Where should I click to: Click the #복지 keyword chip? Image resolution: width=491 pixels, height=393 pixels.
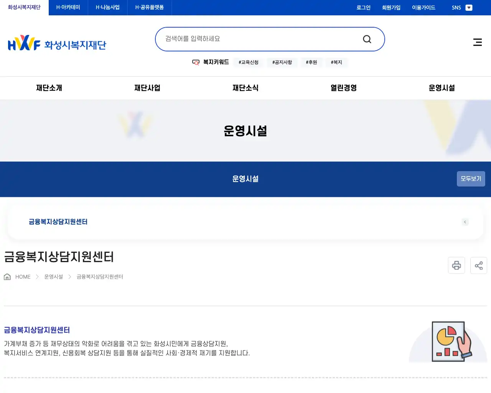[x=336, y=62]
